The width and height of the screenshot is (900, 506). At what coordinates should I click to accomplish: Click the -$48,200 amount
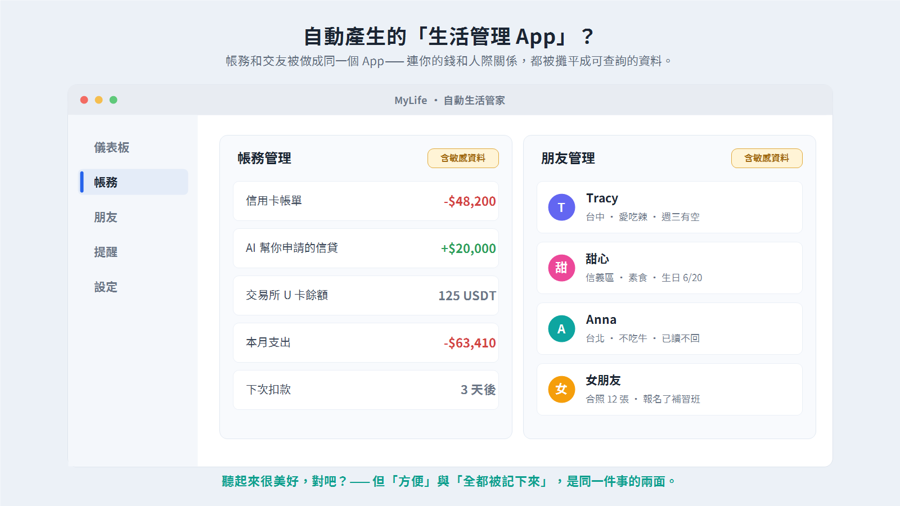[470, 201]
